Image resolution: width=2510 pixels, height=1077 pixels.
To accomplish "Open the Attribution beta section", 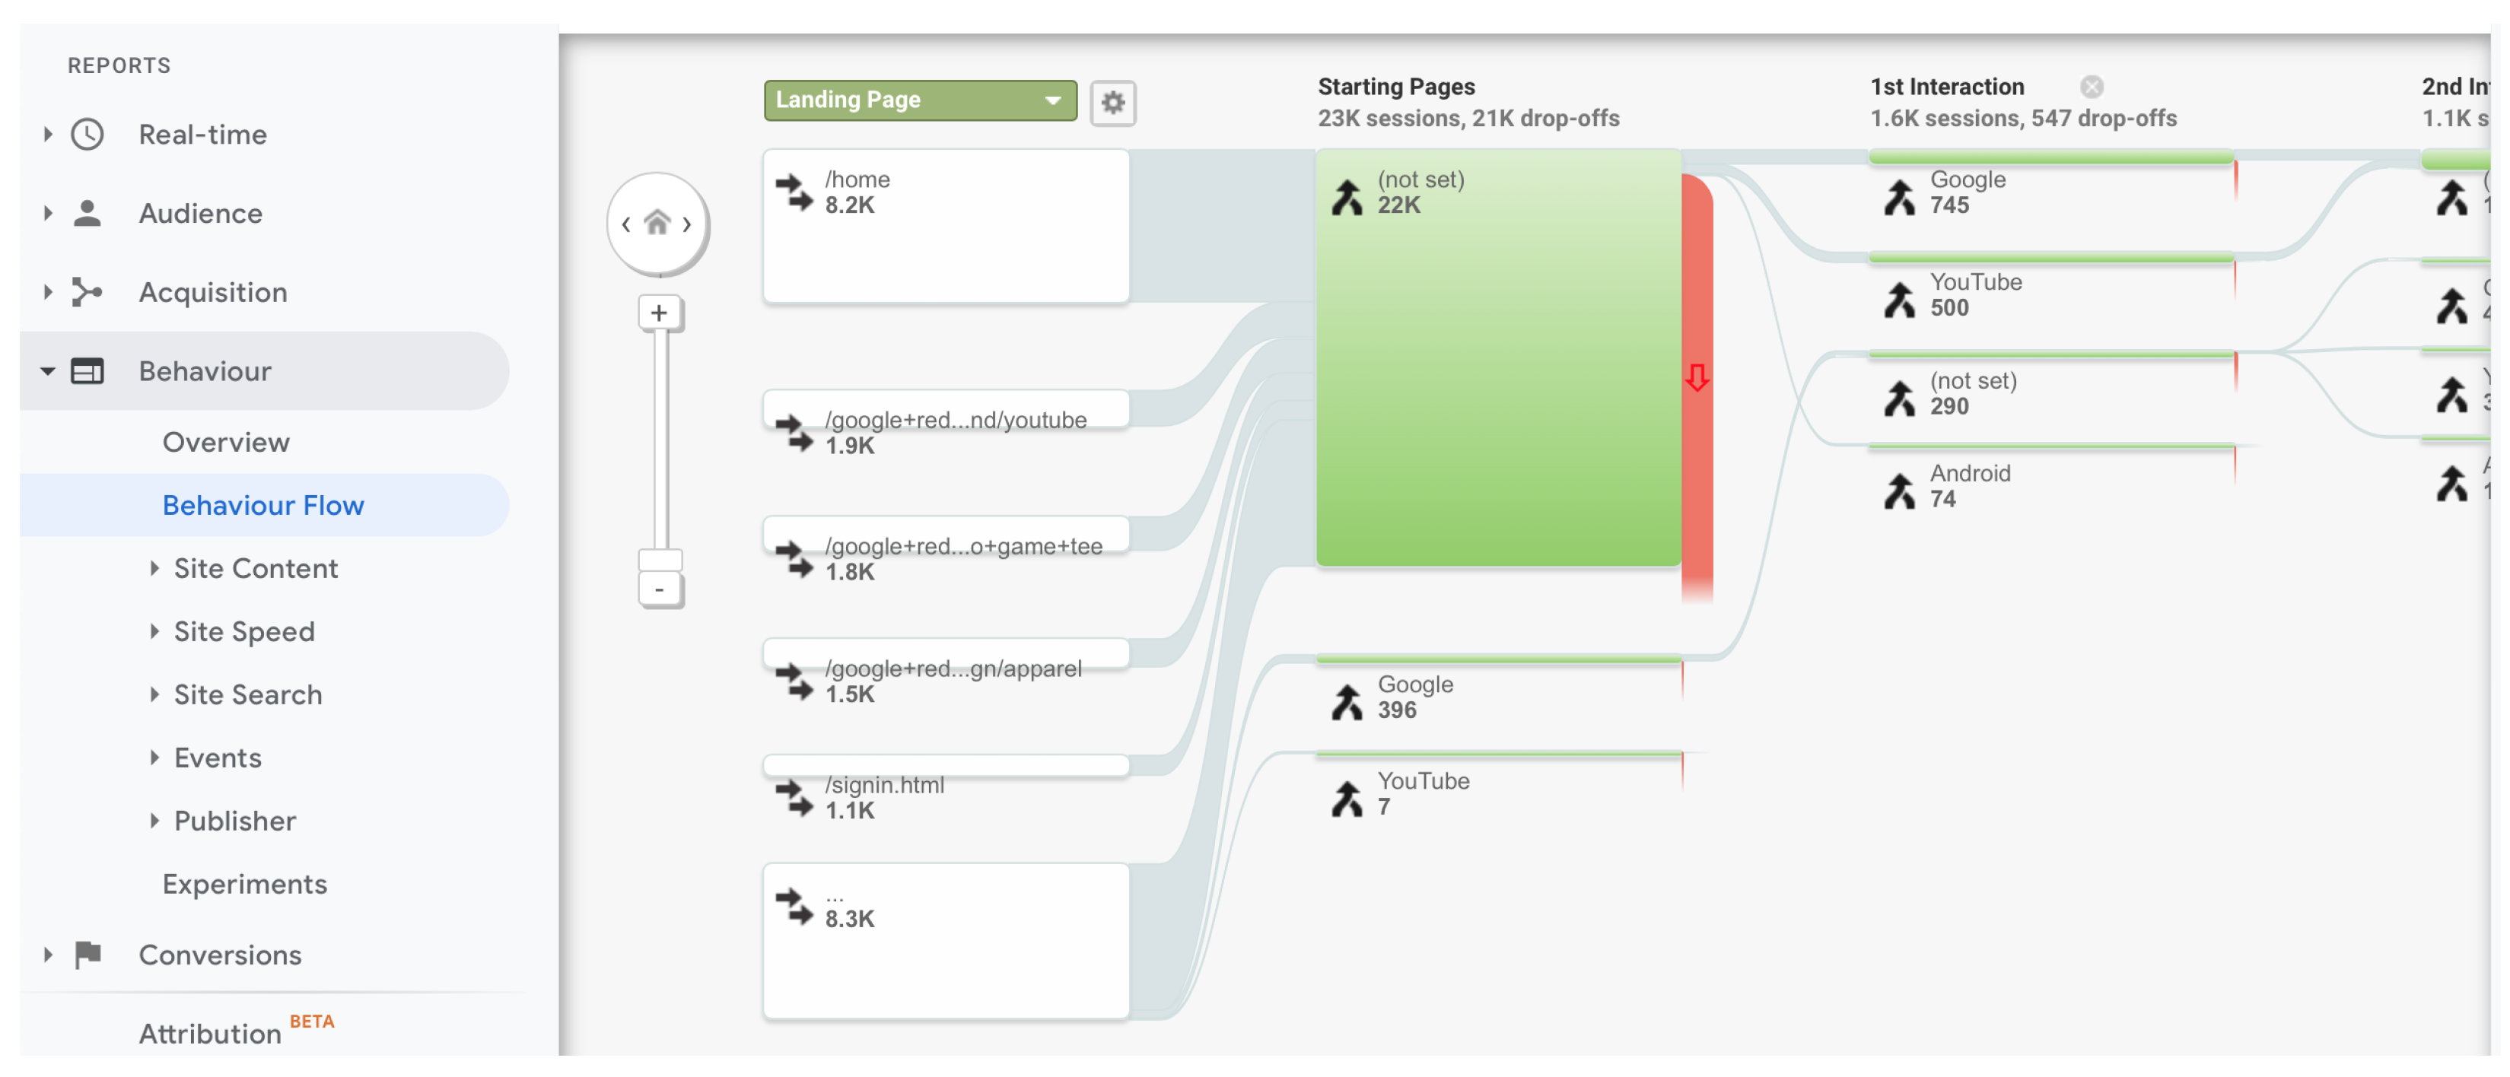I will click(x=211, y=1033).
